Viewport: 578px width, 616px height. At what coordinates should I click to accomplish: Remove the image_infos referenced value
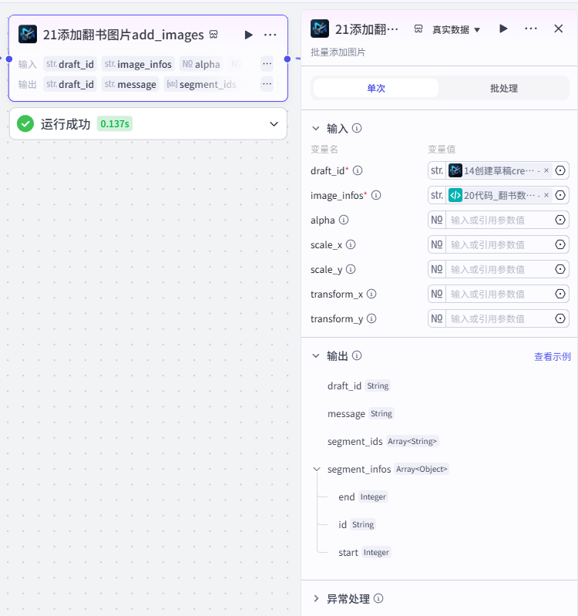pyautogui.click(x=546, y=195)
